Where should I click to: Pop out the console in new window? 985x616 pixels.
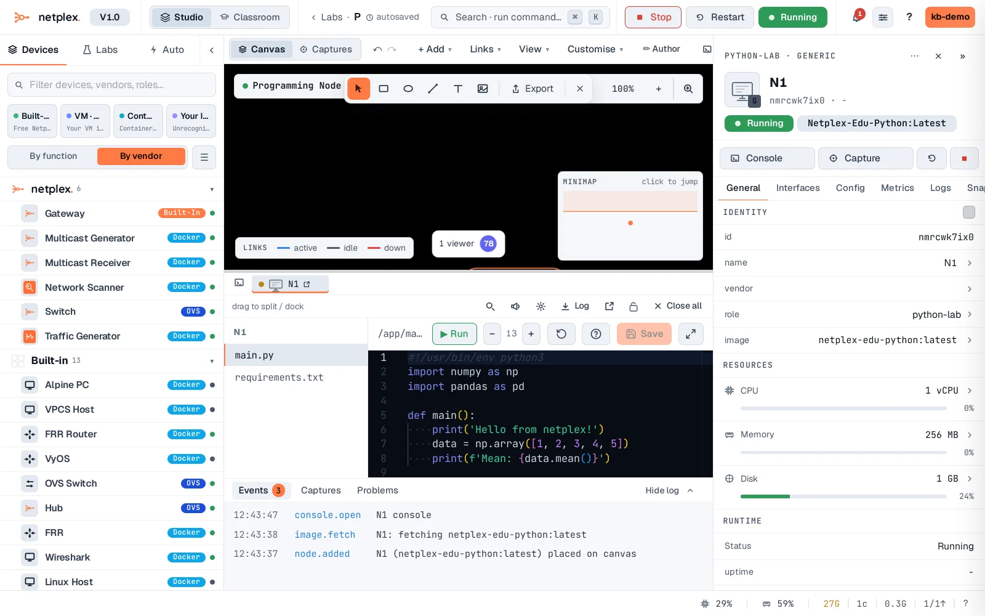(x=609, y=306)
